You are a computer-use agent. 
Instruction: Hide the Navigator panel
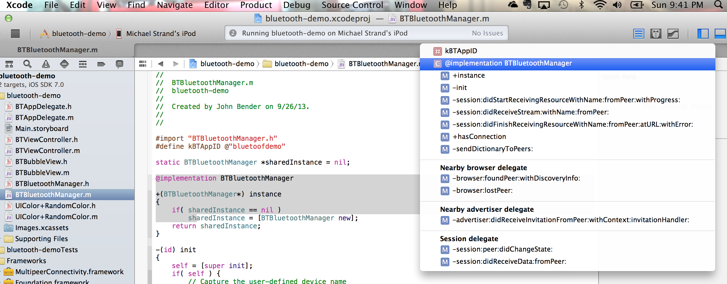point(703,34)
